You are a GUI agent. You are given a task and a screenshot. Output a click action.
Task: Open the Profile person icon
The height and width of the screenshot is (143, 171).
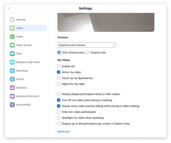[x=12, y=79]
